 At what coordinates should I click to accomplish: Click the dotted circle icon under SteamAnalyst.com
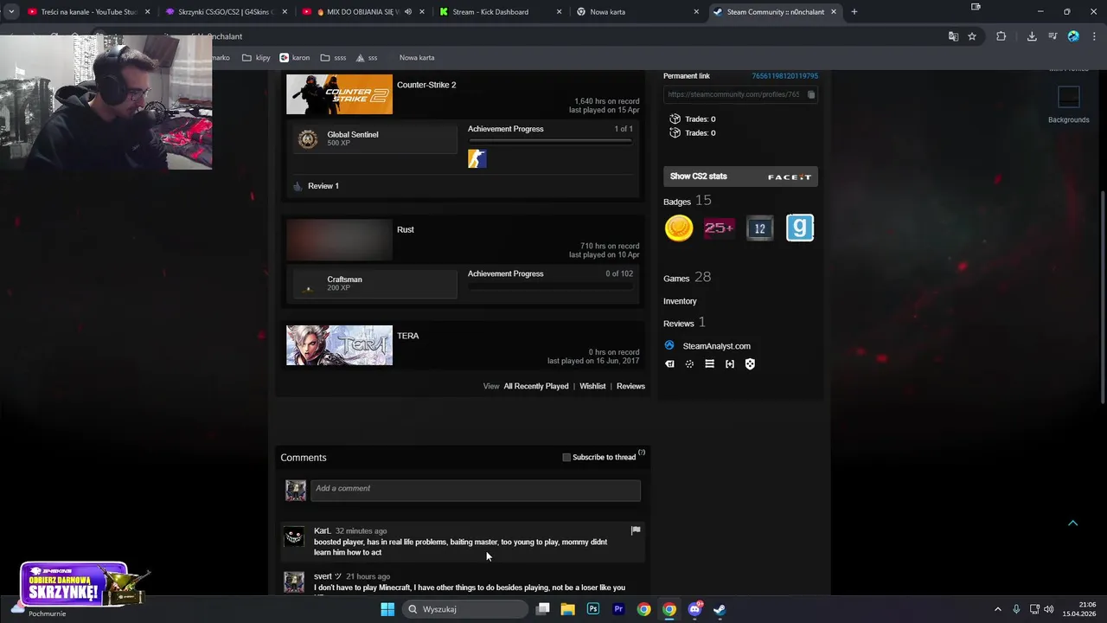689,364
